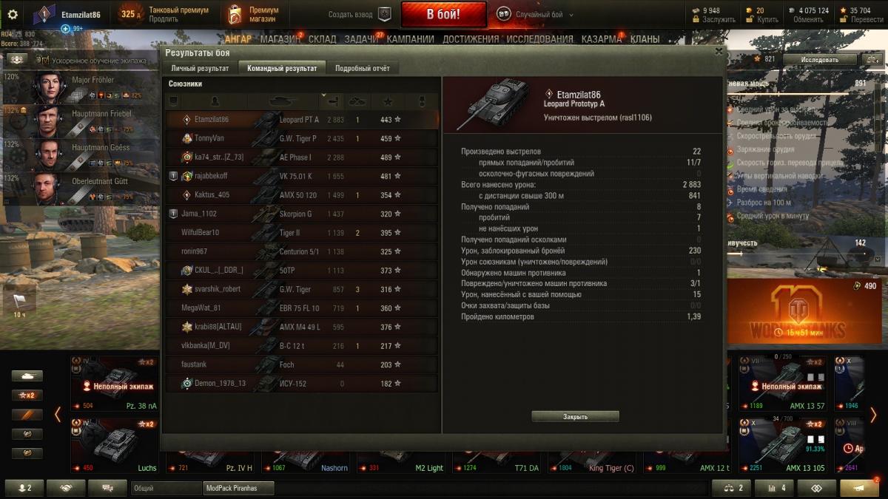
Task: Open the Подробный отчёт tab
Action: (362, 68)
